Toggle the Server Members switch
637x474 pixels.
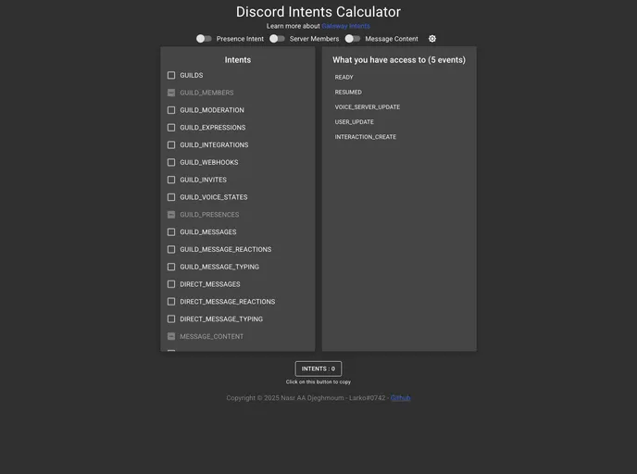tap(277, 39)
